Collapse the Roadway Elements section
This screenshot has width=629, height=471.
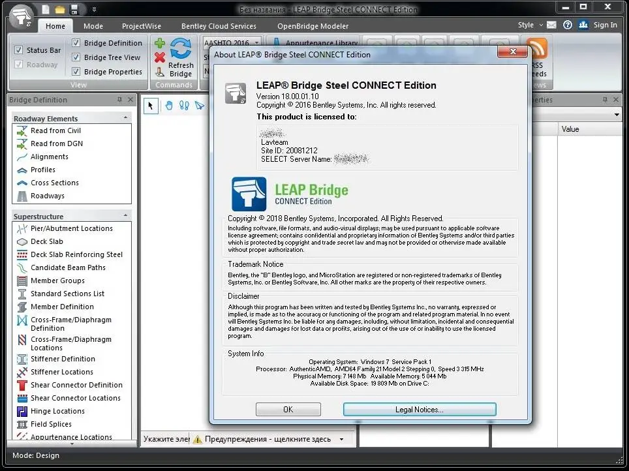[125, 118]
